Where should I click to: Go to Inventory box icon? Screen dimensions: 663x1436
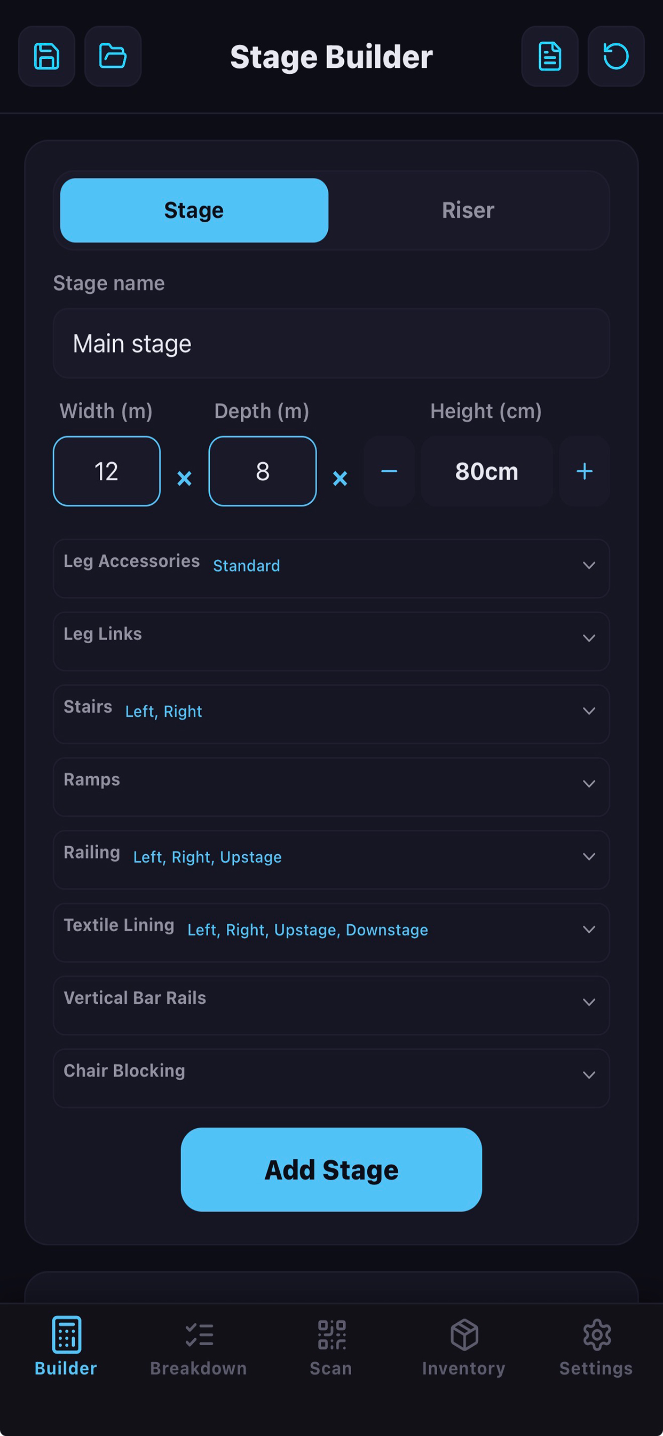463,1347
